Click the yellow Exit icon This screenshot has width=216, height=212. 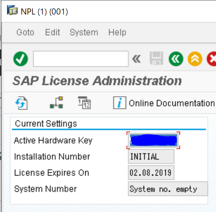(x=195, y=59)
